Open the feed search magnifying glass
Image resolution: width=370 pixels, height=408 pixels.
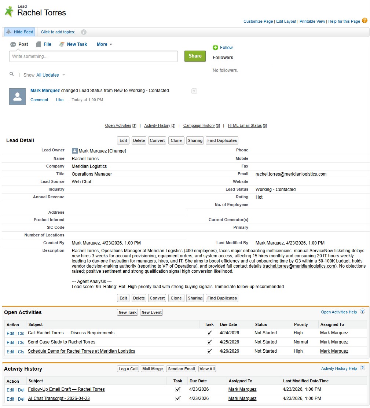pyautogui.click(x=11, y=74)
